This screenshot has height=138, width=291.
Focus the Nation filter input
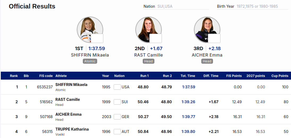(183, 6)
